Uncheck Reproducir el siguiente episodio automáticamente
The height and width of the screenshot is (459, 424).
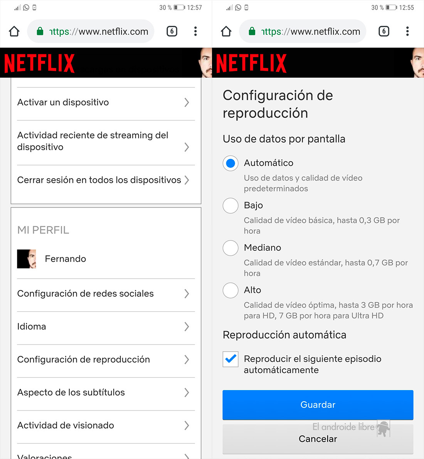coord(231,359)
